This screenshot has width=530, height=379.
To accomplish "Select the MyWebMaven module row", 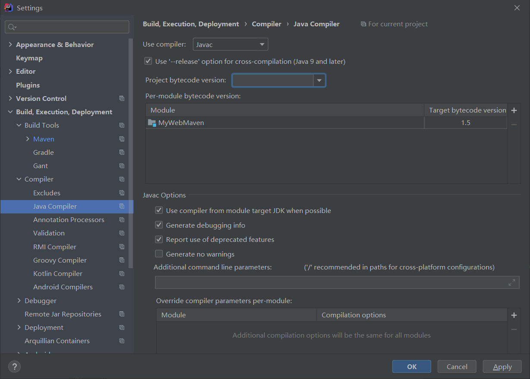I will click(326, 123).
